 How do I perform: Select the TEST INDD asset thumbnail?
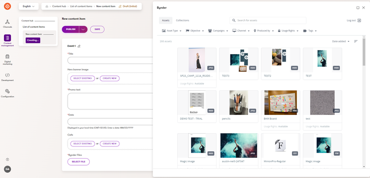pos(322,60)
